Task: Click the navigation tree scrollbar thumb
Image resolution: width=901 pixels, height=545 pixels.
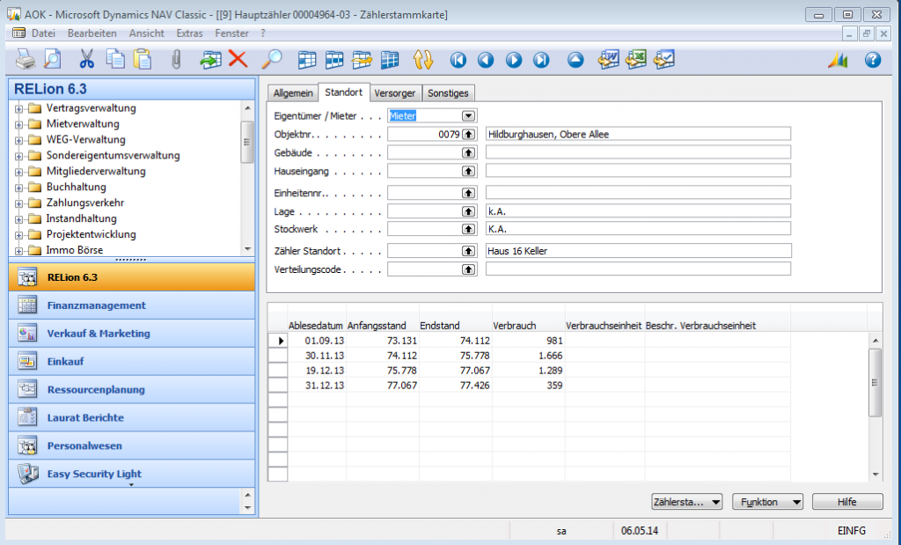Action: [x=247, y=142]
